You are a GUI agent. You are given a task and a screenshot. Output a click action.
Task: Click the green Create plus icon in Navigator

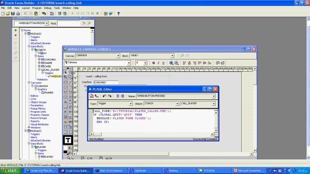click(x=15, y=30)
